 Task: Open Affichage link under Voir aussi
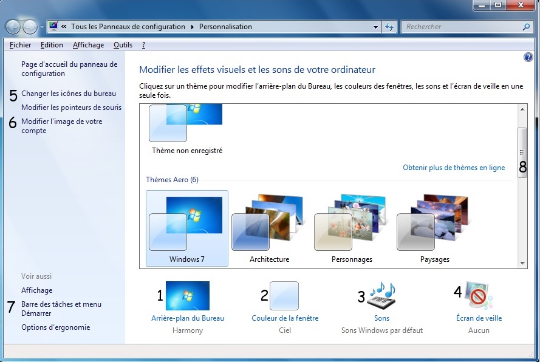coord(37,290)
